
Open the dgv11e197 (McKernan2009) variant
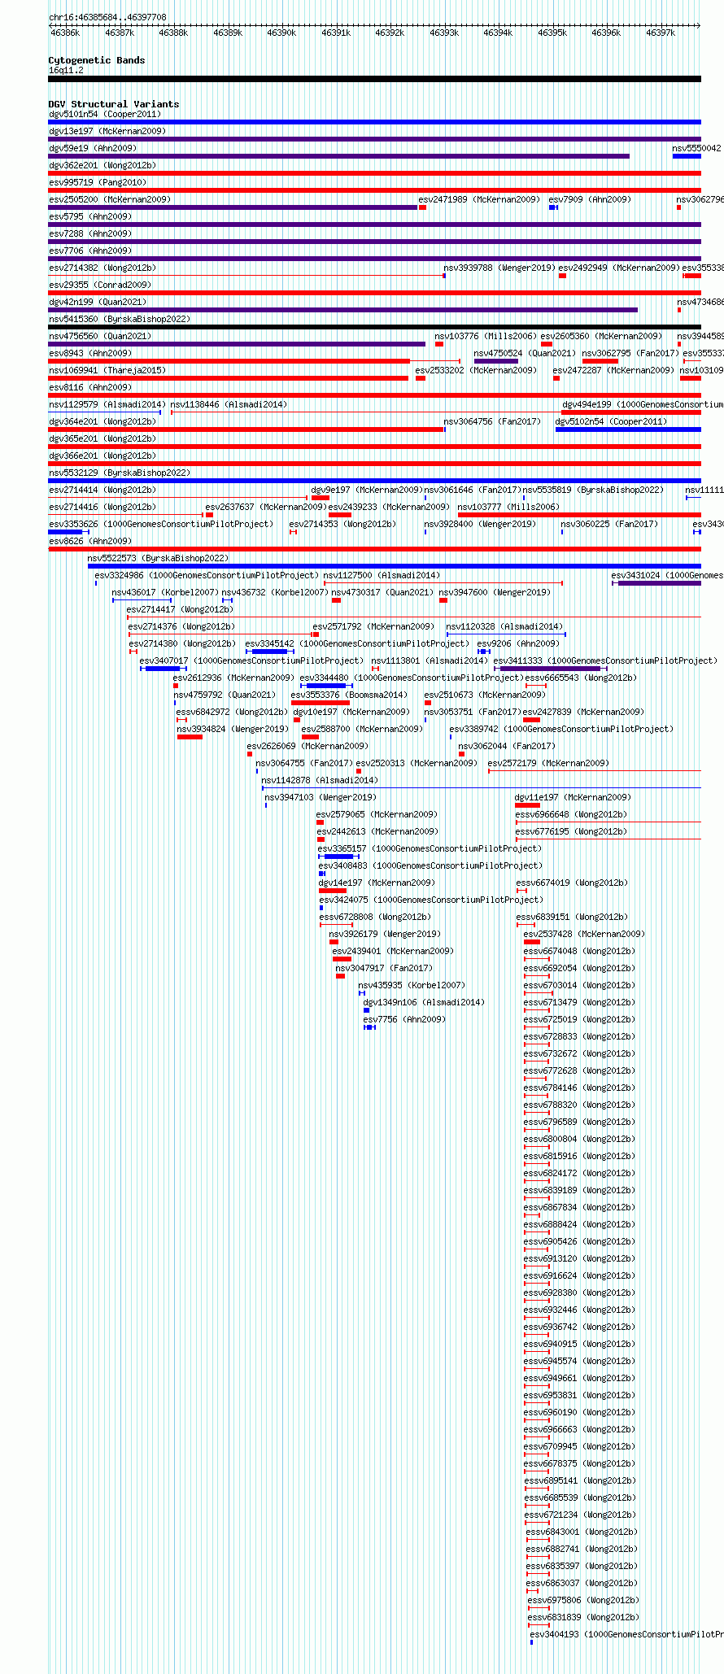tap(573, 797)
